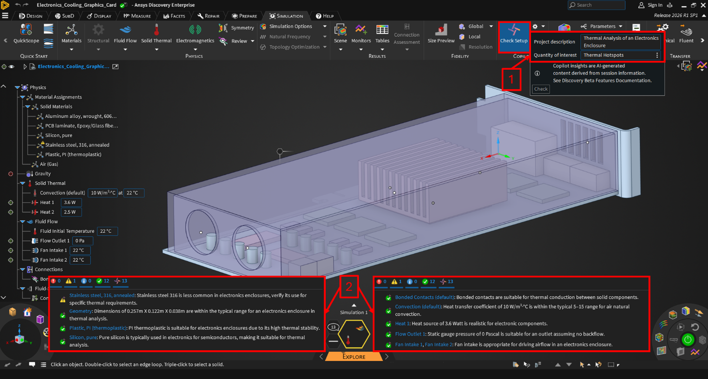Screen dimensions: 708x379
Task: Click Sign In
Action: point(650,5)
